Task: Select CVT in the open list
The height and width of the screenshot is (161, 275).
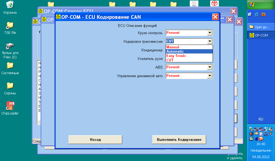Action: coord(189,60)
